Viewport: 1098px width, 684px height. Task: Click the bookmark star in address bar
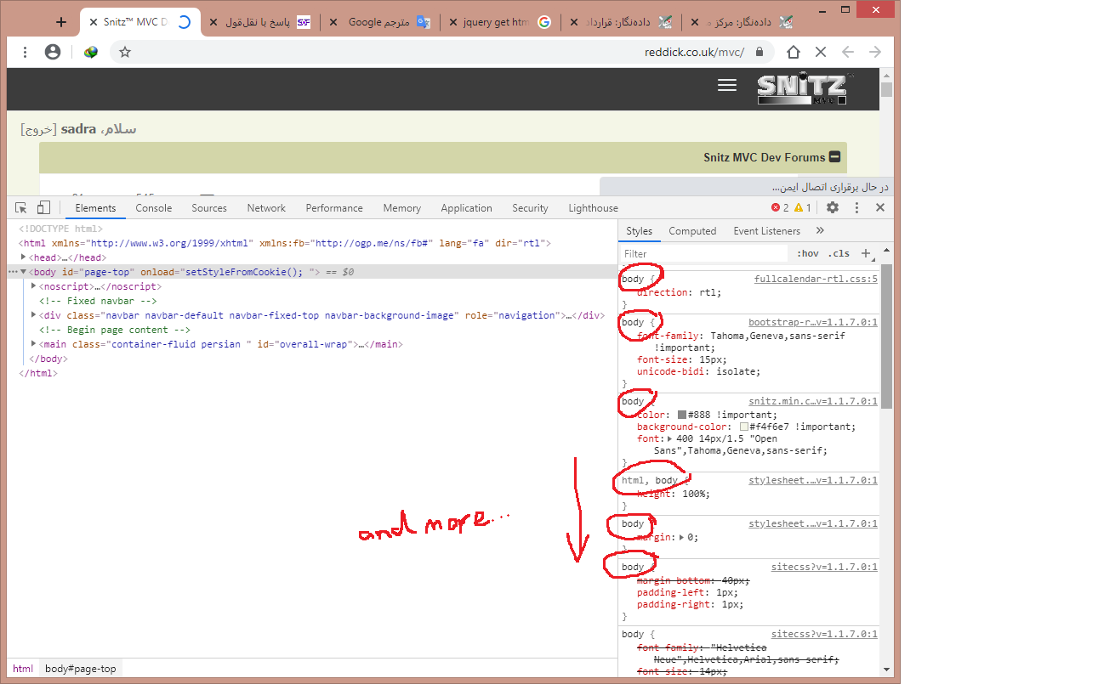point(125,53)
